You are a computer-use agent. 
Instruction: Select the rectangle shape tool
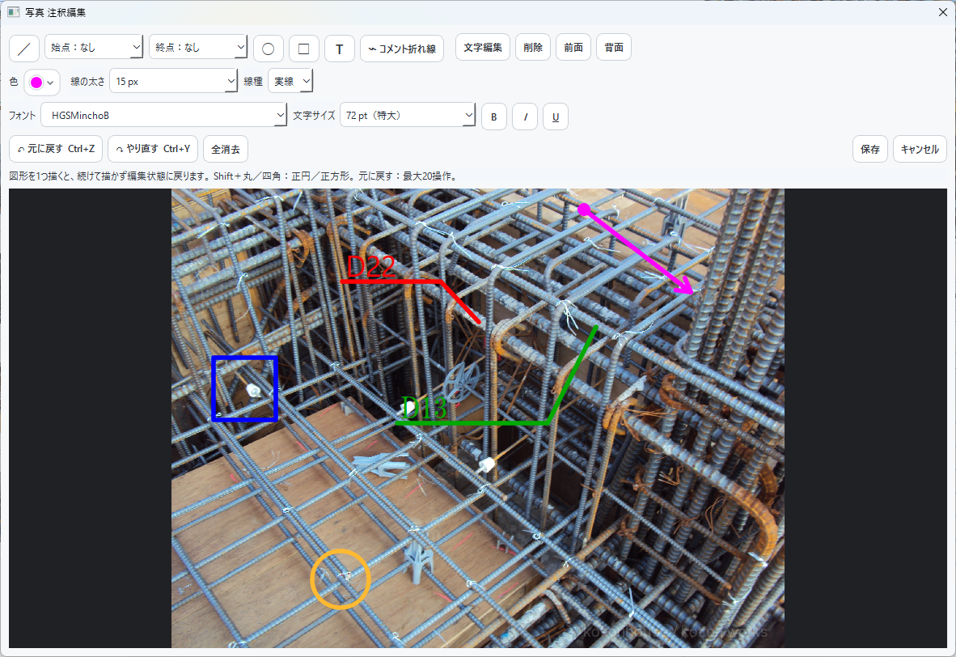[303, 49]
